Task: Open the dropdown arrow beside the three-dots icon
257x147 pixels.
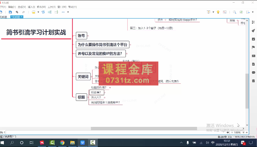Action: click(68, 12)
